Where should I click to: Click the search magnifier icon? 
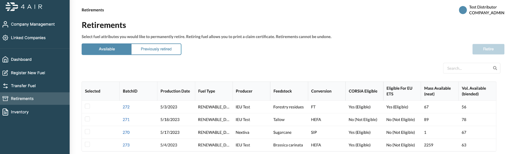click(x=495, y=68)
